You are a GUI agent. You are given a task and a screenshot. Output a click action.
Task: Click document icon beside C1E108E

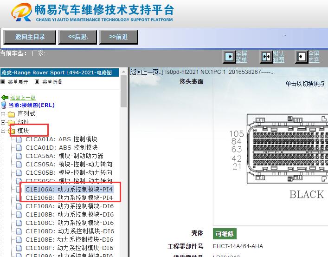click(x=19, y=240)
